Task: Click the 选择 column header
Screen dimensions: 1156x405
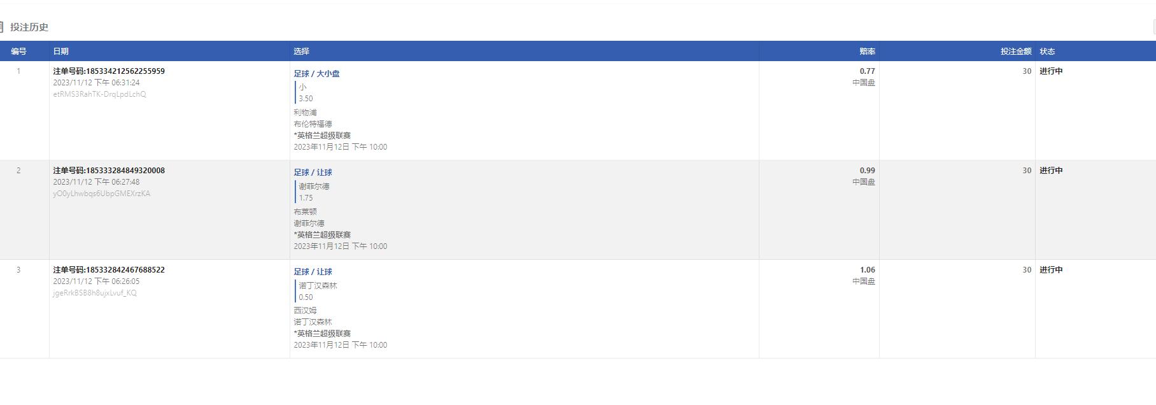Action: [301, 51]
